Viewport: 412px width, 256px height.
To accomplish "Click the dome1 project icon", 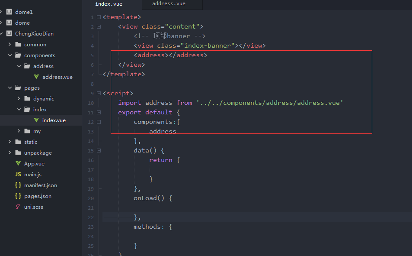I will pyautogui.click(x=9, y=12).
